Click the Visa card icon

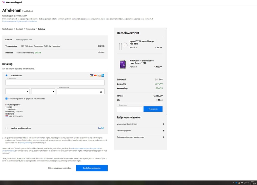(92, 75)
